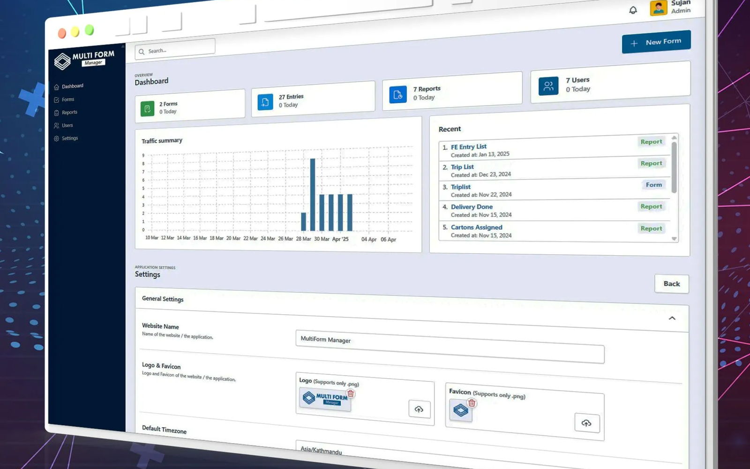Click the 7 Reports summary card
750x469 pixels.
pyautogui.click(x=452, y=91)
